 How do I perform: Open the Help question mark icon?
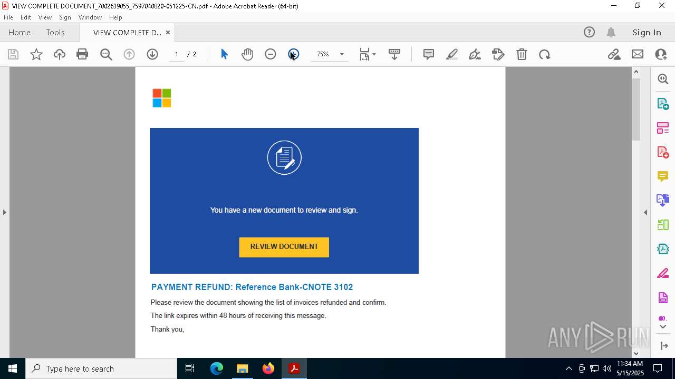pos(589,32)
